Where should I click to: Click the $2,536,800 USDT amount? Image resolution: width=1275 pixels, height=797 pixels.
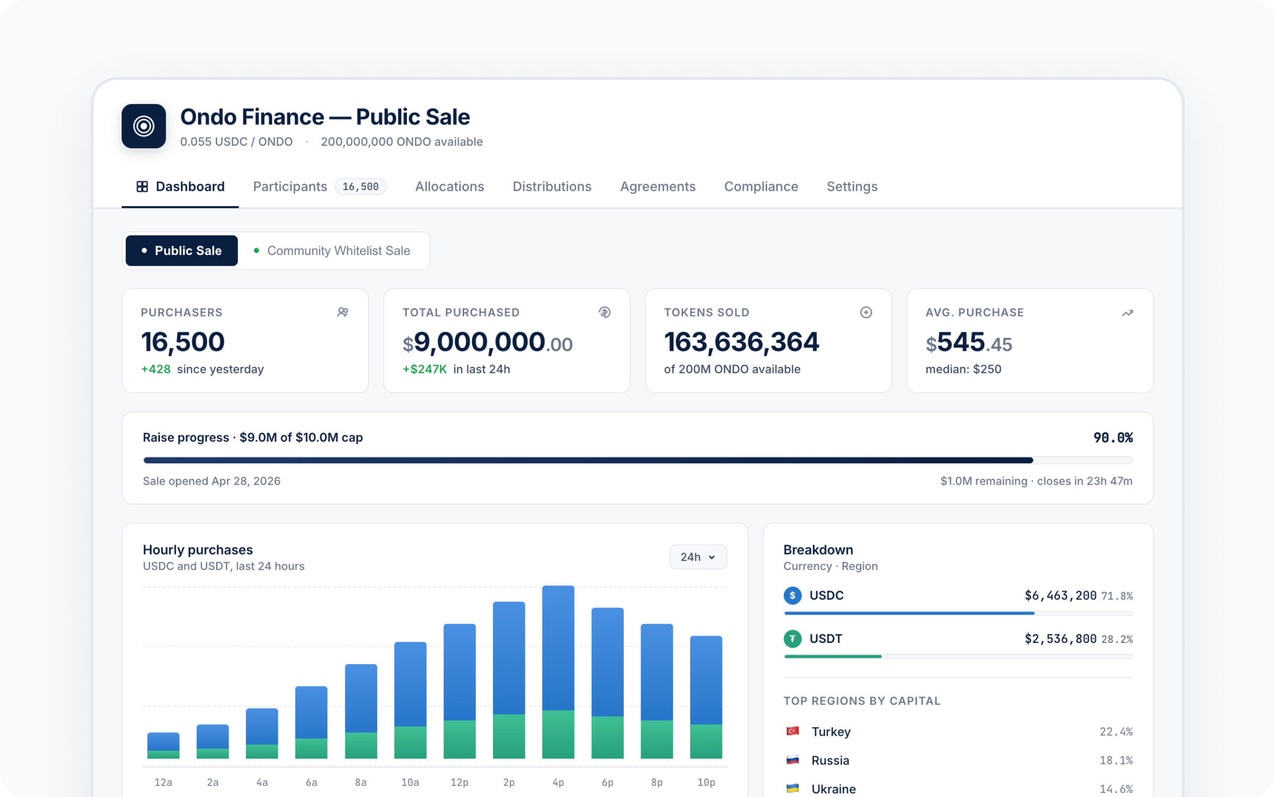tap(1060, 639)
